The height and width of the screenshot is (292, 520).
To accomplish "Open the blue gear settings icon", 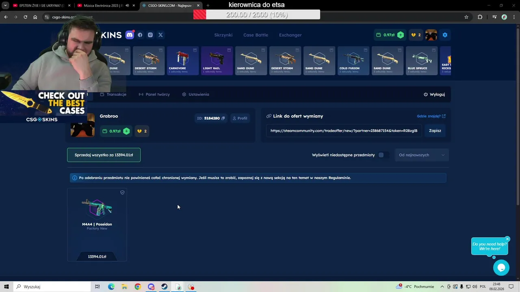I will click(x=445, y=35).
